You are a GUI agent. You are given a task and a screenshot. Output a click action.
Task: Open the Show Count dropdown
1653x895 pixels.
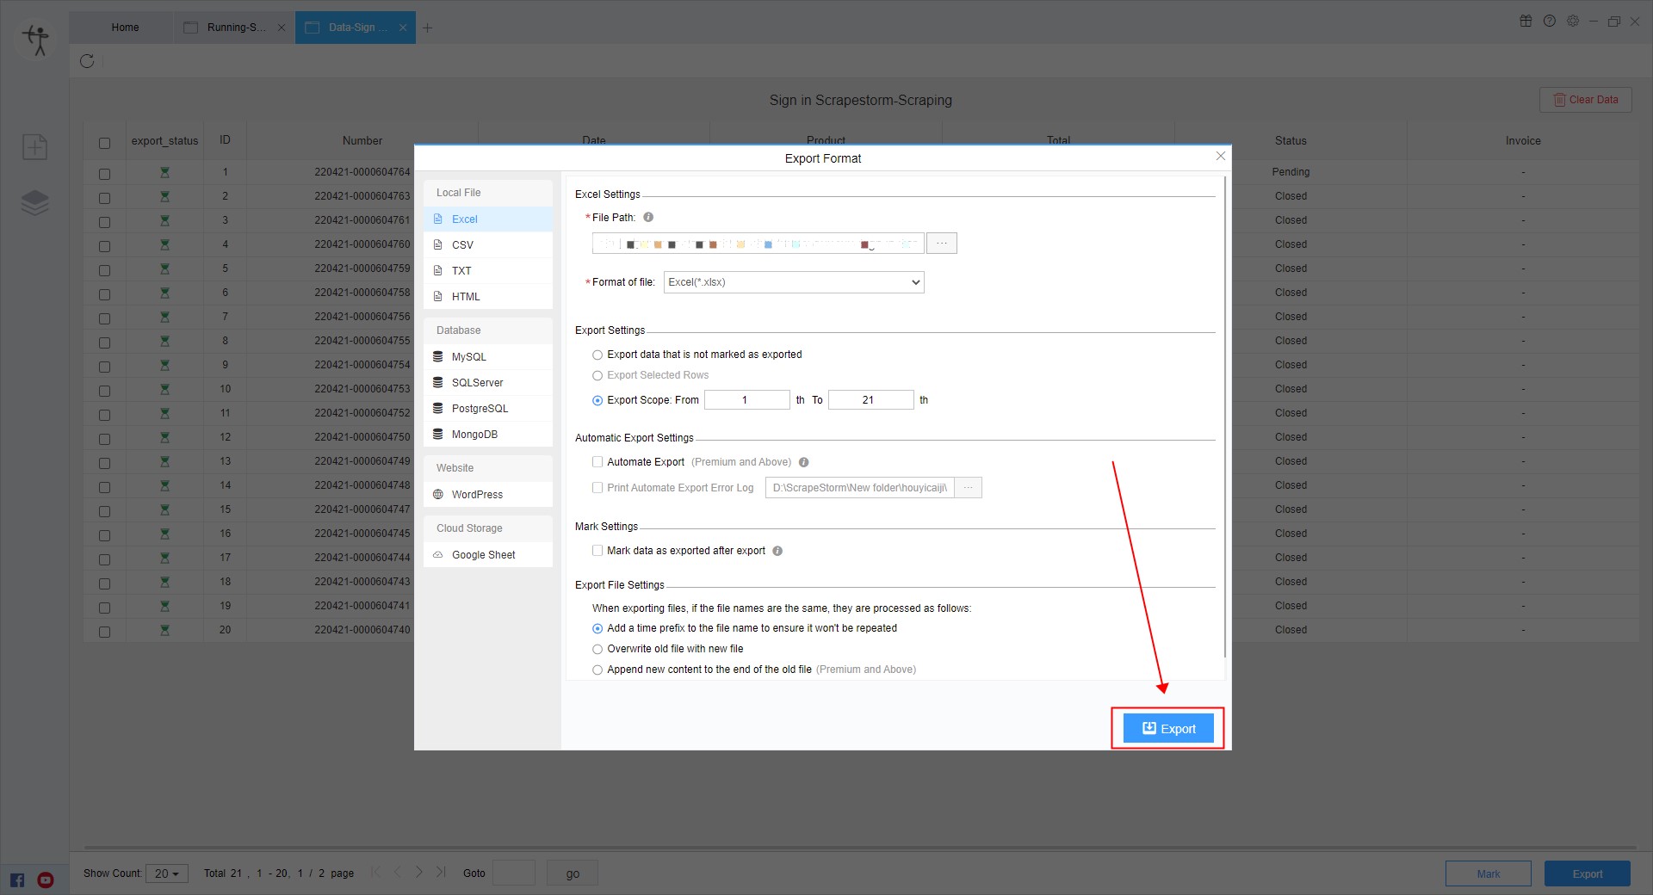166,873
